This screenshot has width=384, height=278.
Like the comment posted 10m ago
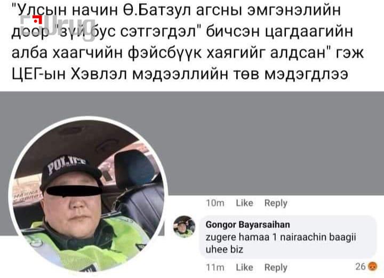244,203
